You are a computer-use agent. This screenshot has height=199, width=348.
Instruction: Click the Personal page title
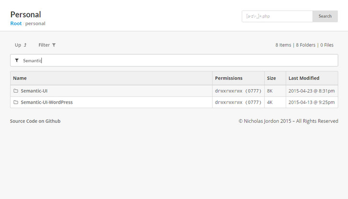(25, 14)
